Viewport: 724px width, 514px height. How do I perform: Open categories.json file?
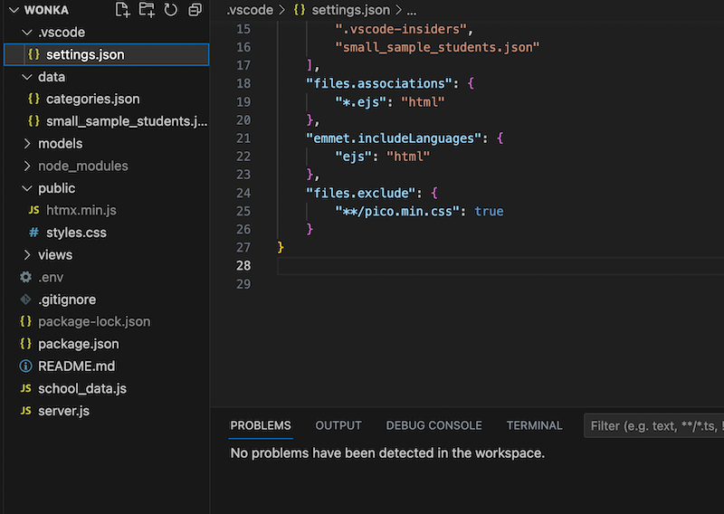click(x=107, y=99)
